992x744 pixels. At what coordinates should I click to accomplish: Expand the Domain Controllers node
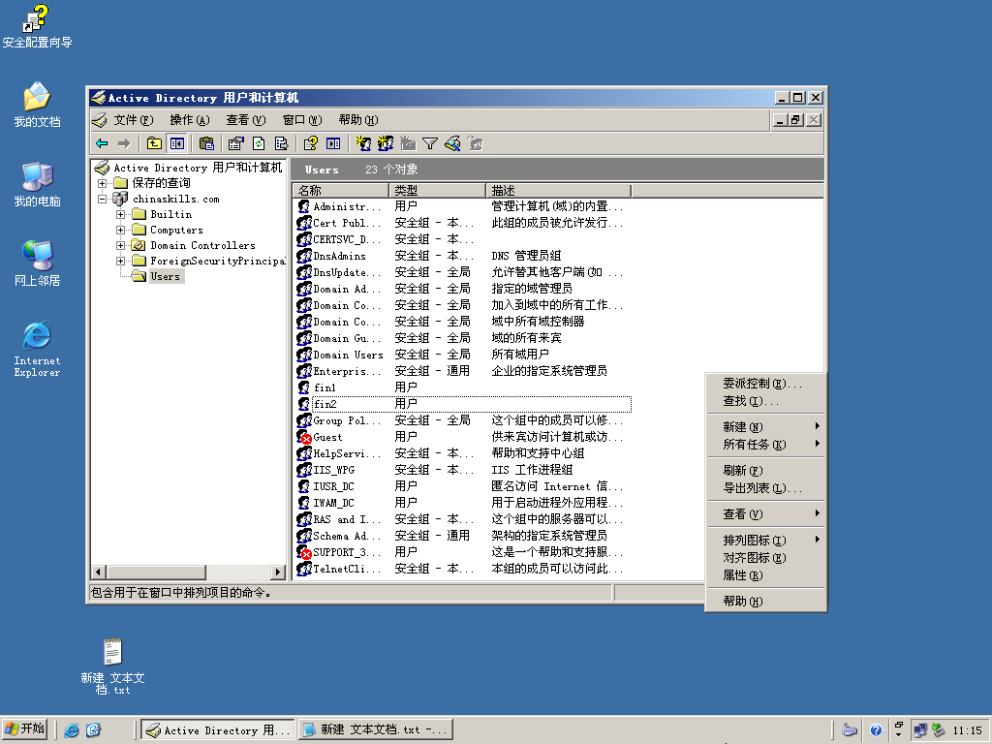coord(120,245)
